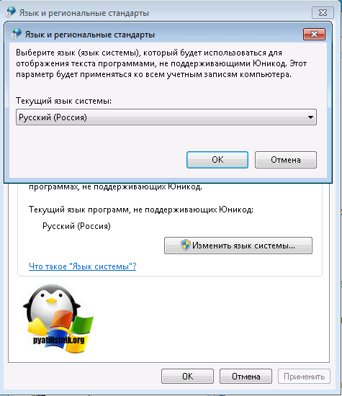Click the globe icon of the background window title
The width and height of the screenshot is (342, 396).
tap(11, 12)
